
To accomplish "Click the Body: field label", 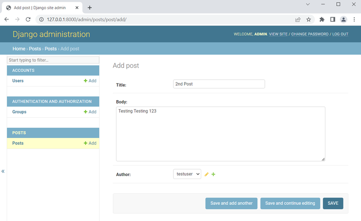I will (x=121, y=102).
